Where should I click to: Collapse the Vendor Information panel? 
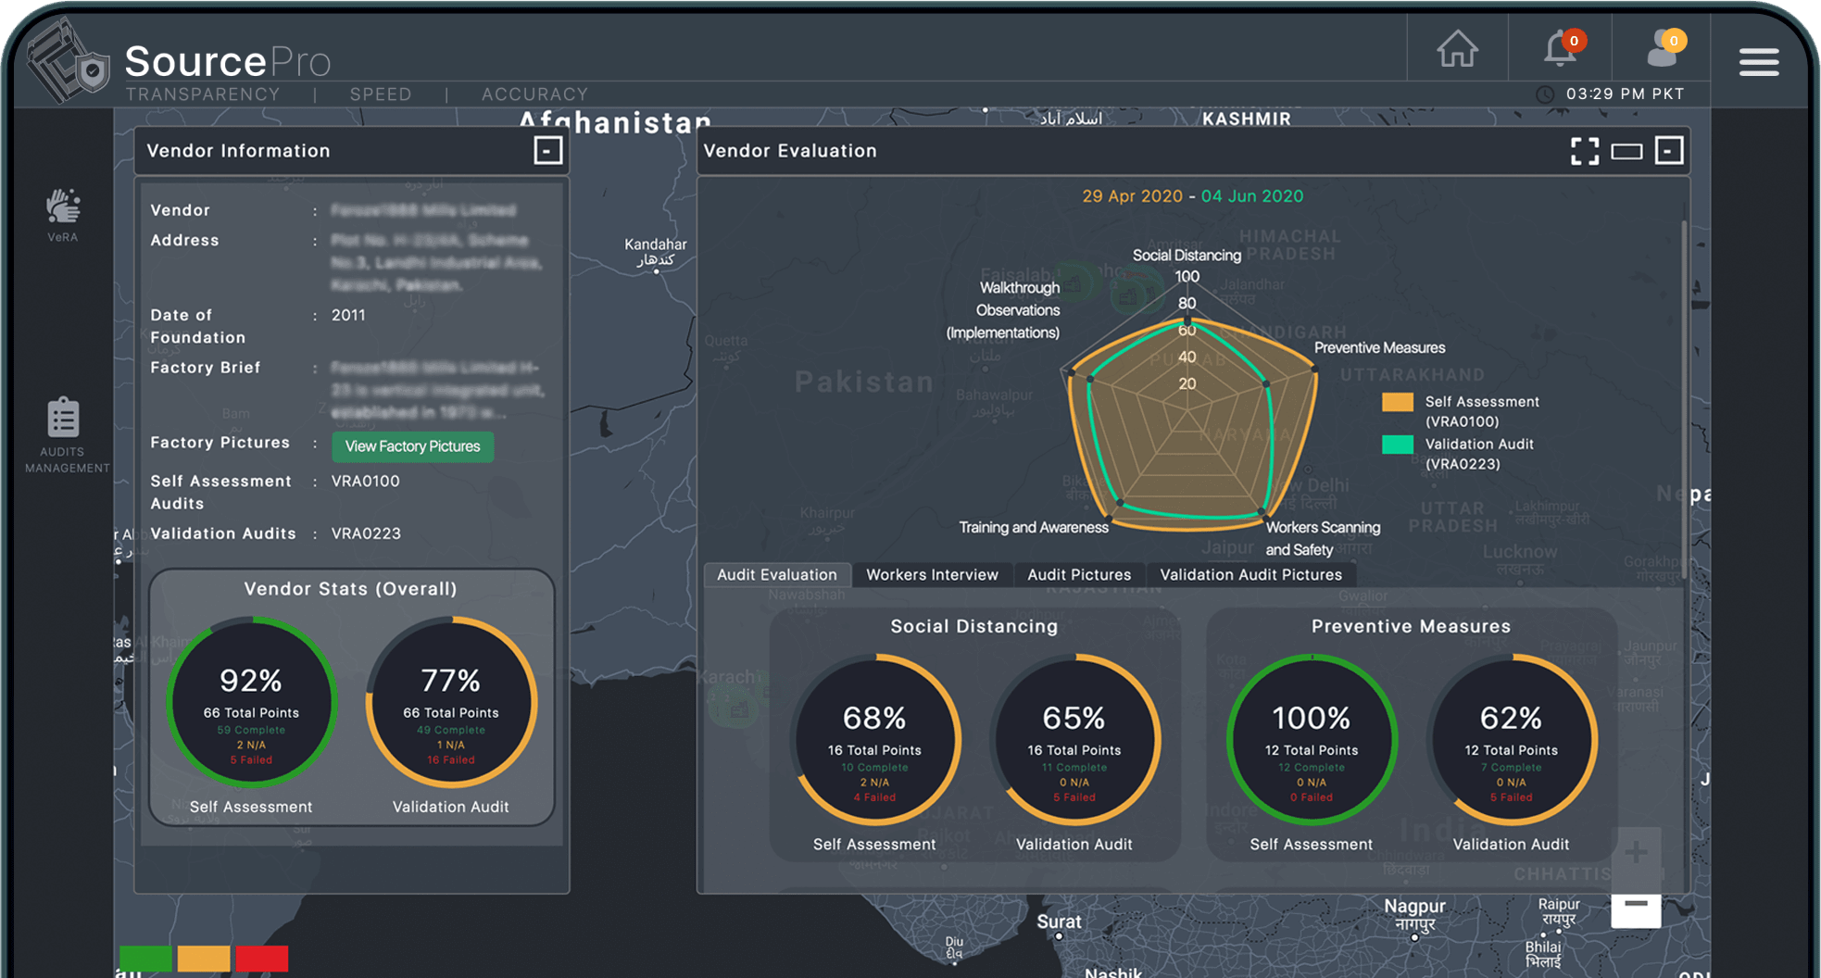pos(547,150)
